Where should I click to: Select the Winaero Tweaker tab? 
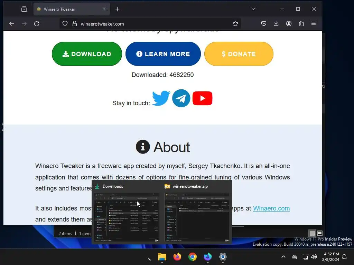(x=72, y=9)
